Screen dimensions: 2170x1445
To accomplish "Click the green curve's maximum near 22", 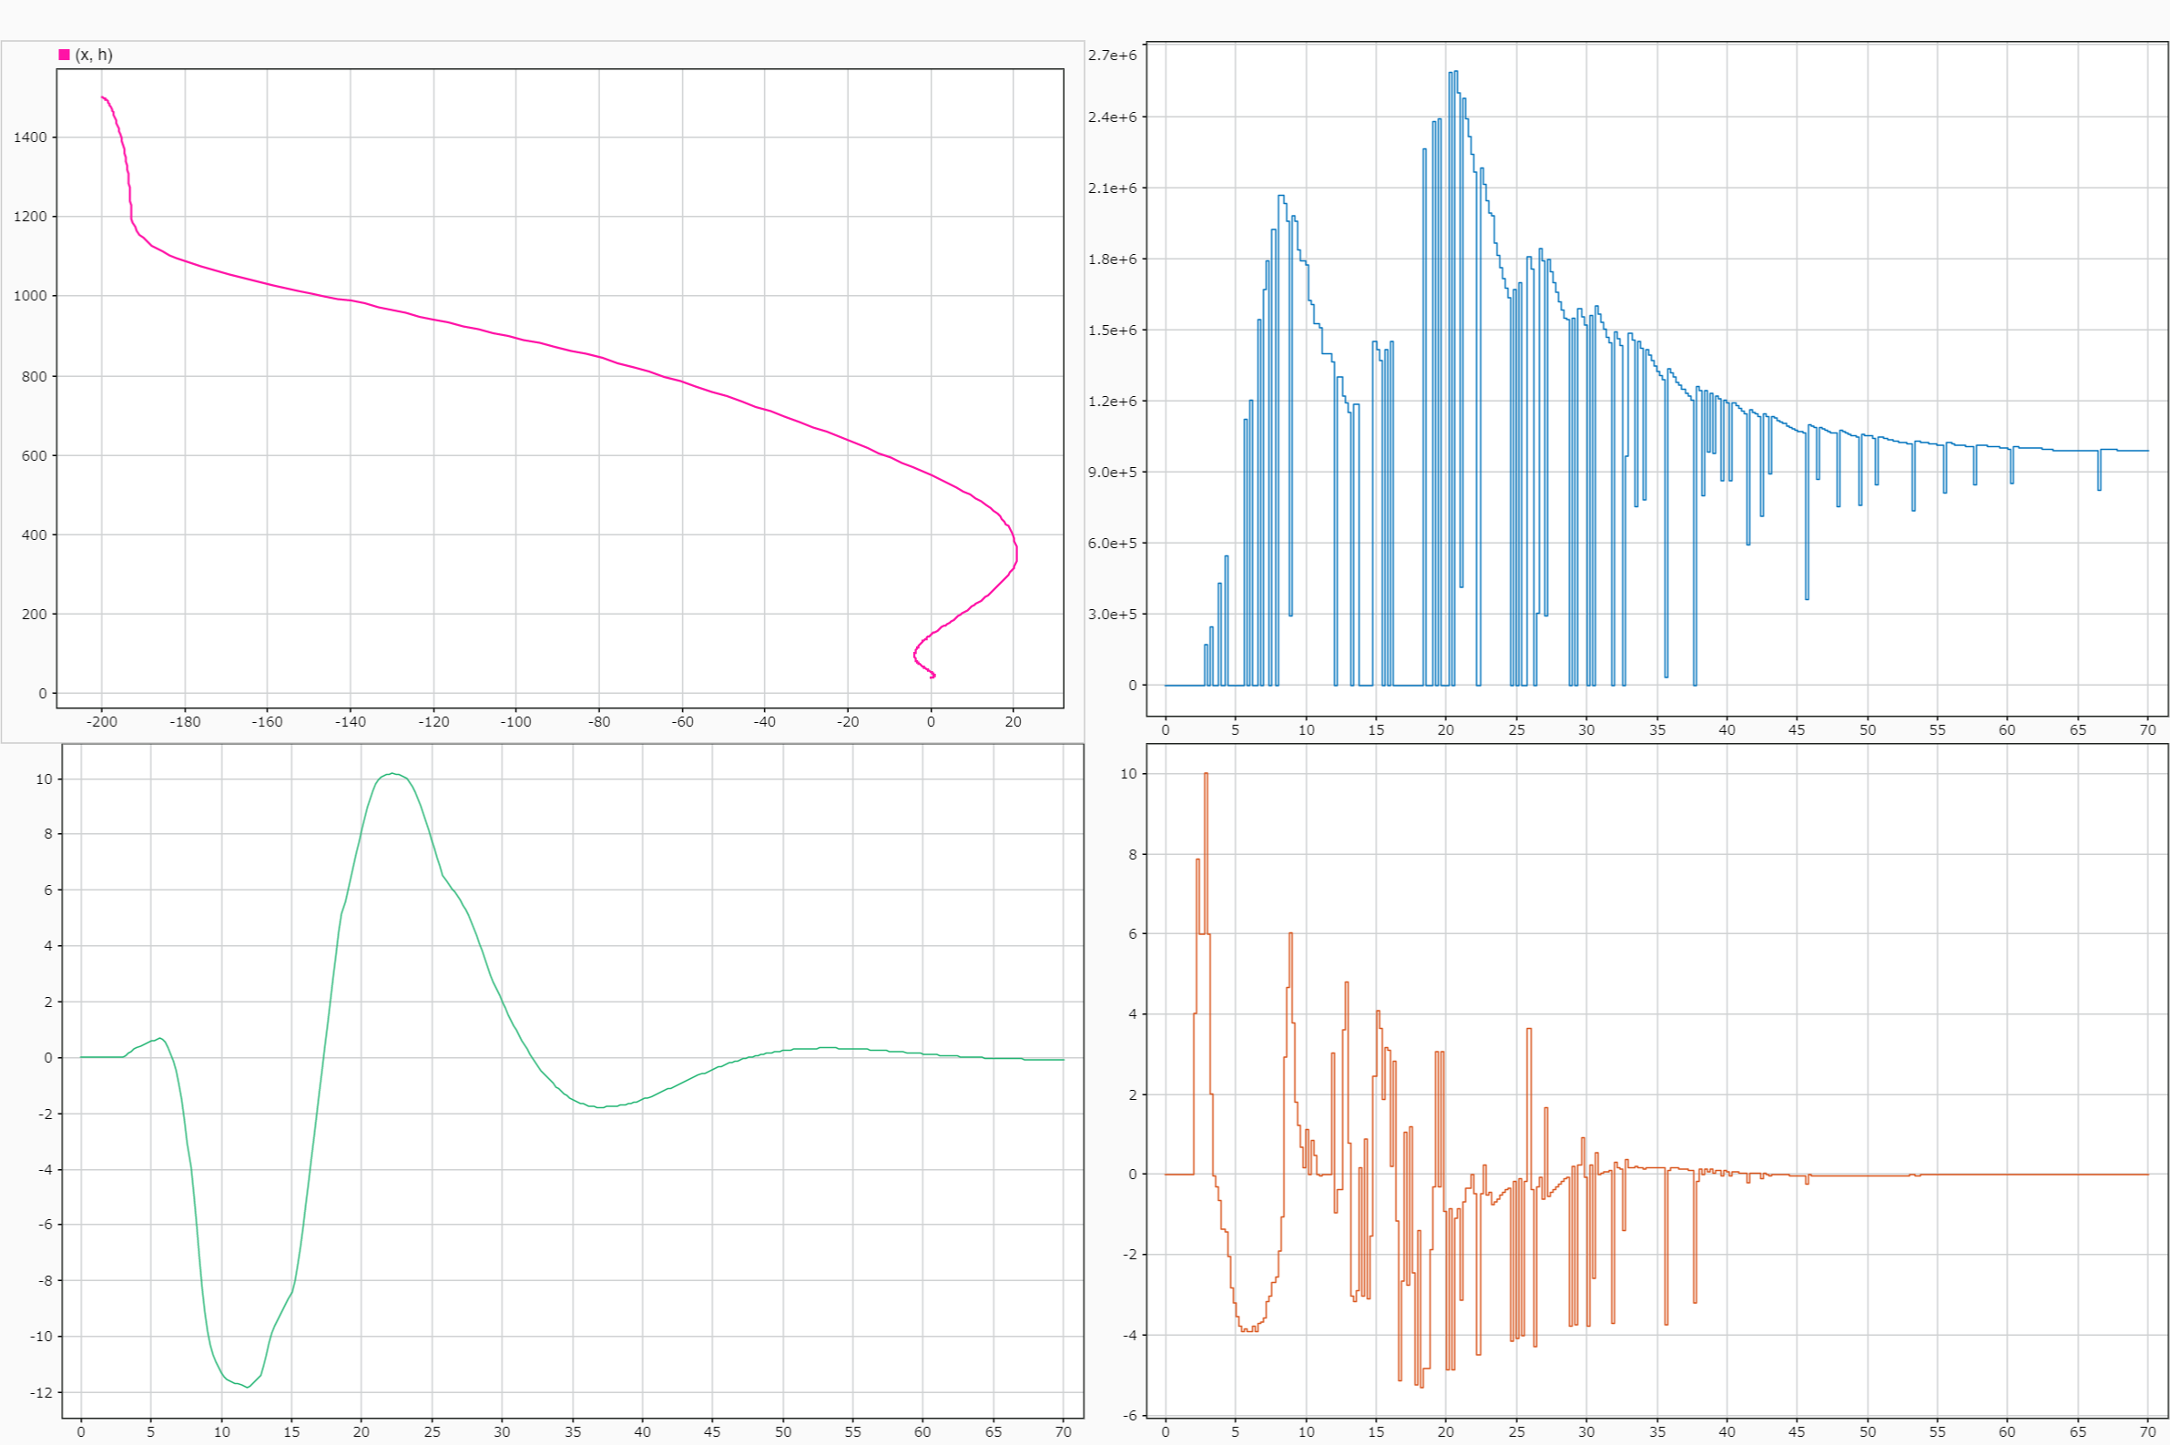I will click(392, 774).
